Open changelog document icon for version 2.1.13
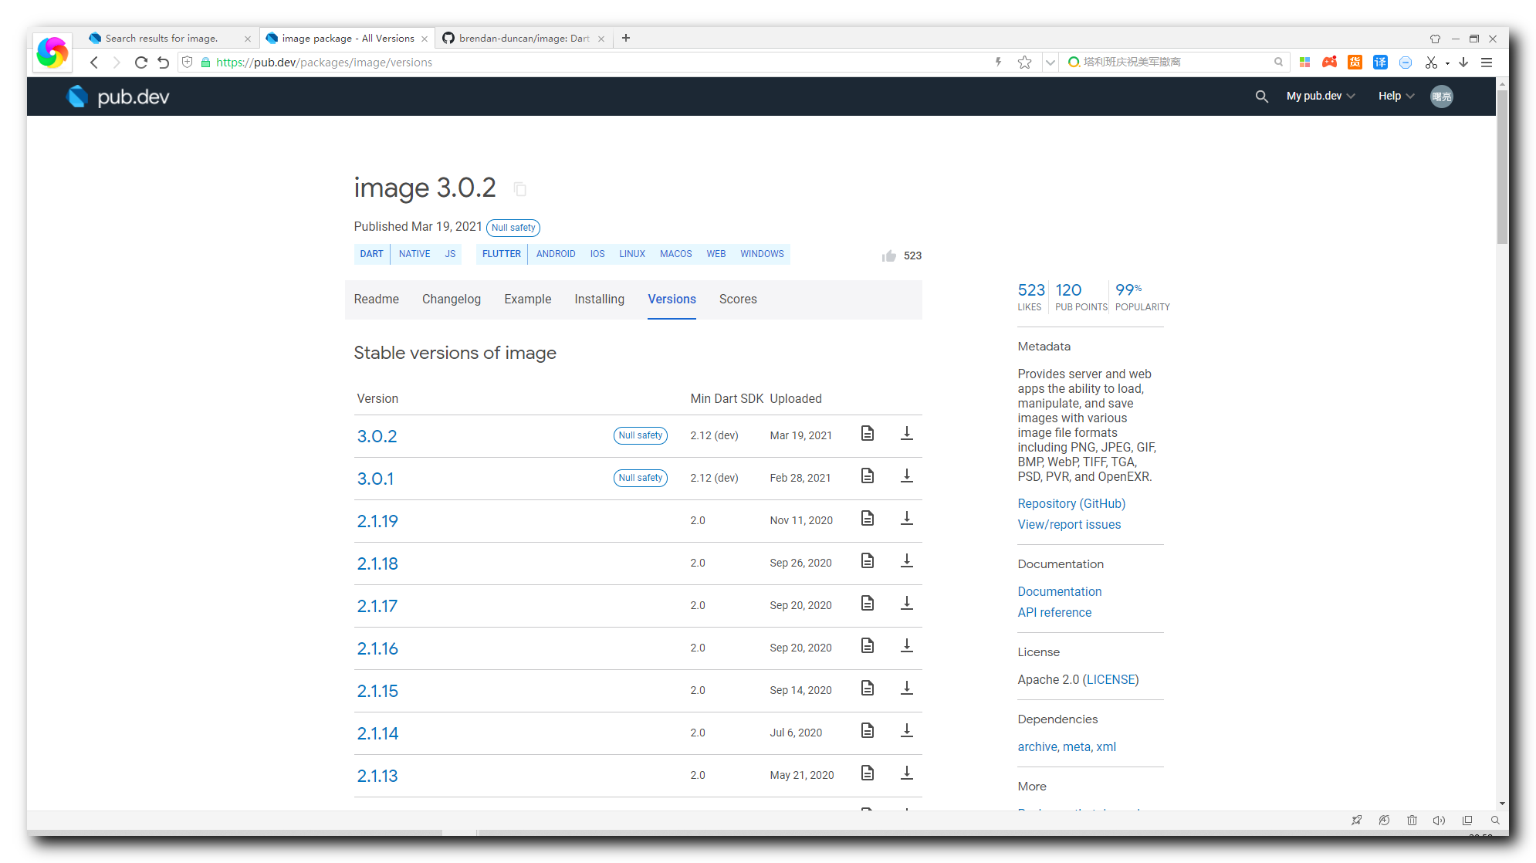This screenshot has height=863, width=1536. (868, 773)
